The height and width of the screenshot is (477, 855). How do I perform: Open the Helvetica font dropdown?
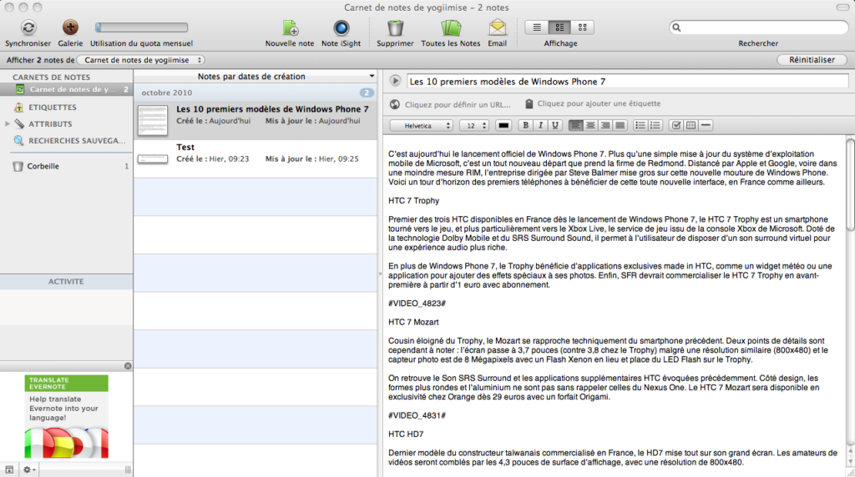[422, 126]
